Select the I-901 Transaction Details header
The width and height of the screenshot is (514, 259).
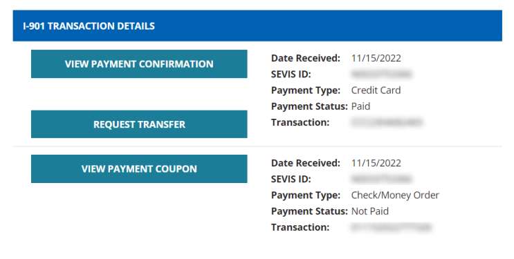257,26
